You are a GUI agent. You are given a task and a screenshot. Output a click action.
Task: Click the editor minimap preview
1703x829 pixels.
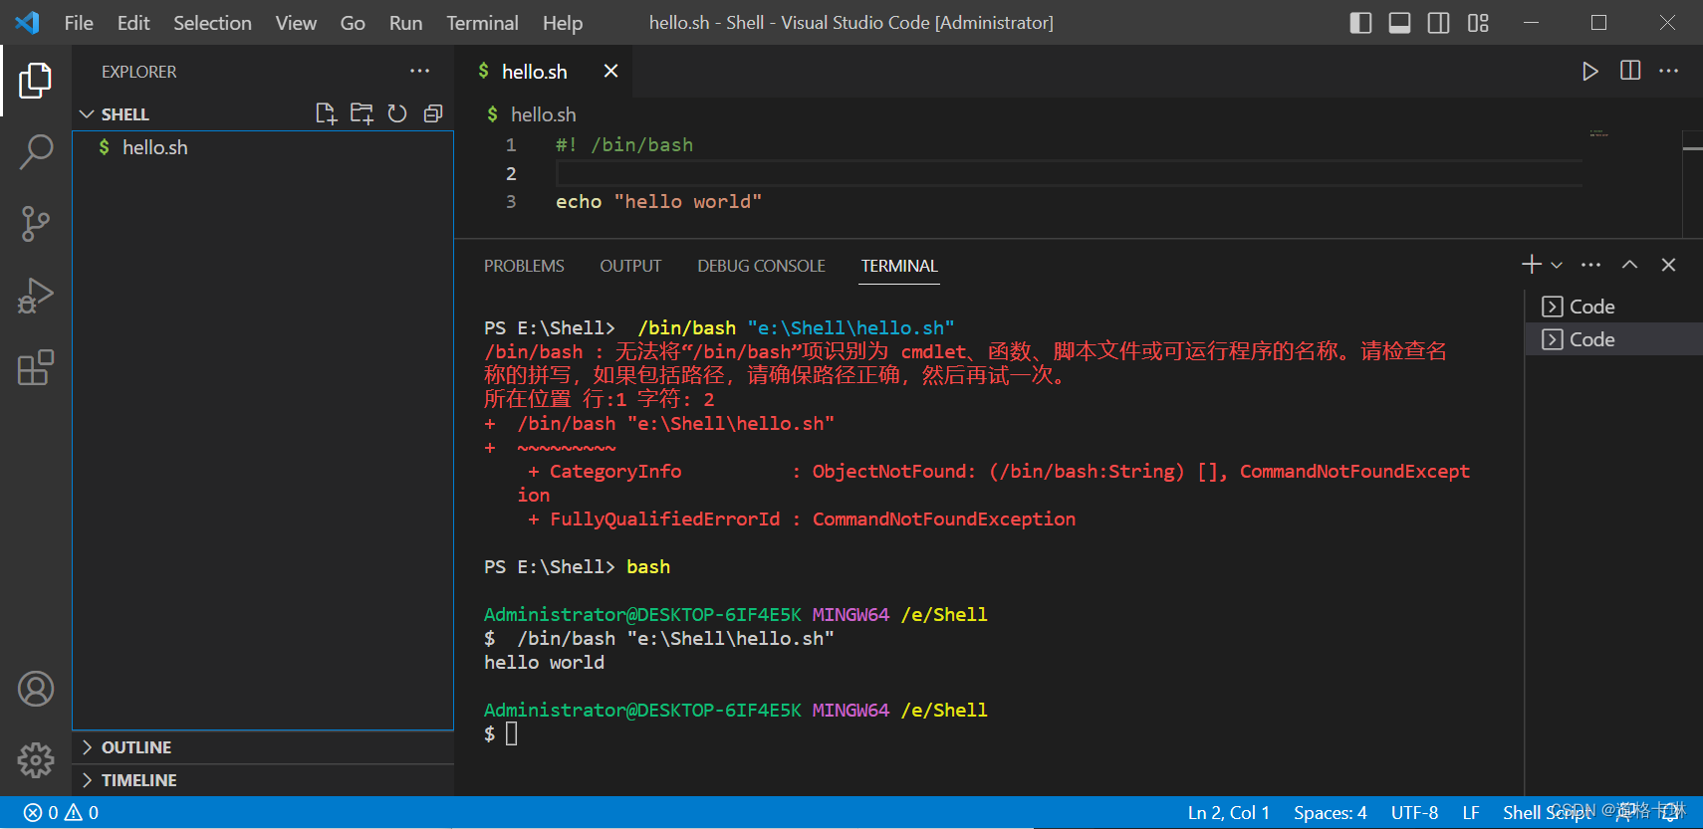(1599, 133)
